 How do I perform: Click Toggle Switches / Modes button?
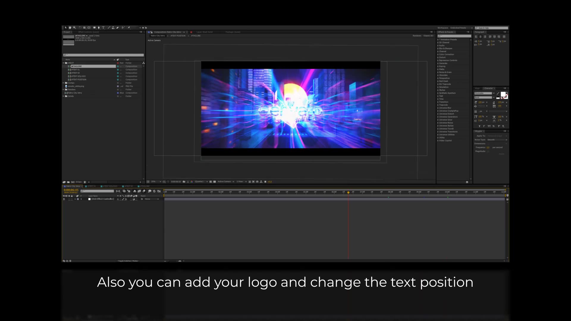click(x=128, y=261)
